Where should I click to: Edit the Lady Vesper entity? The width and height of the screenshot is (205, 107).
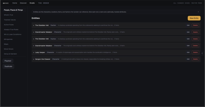[188, 52]
